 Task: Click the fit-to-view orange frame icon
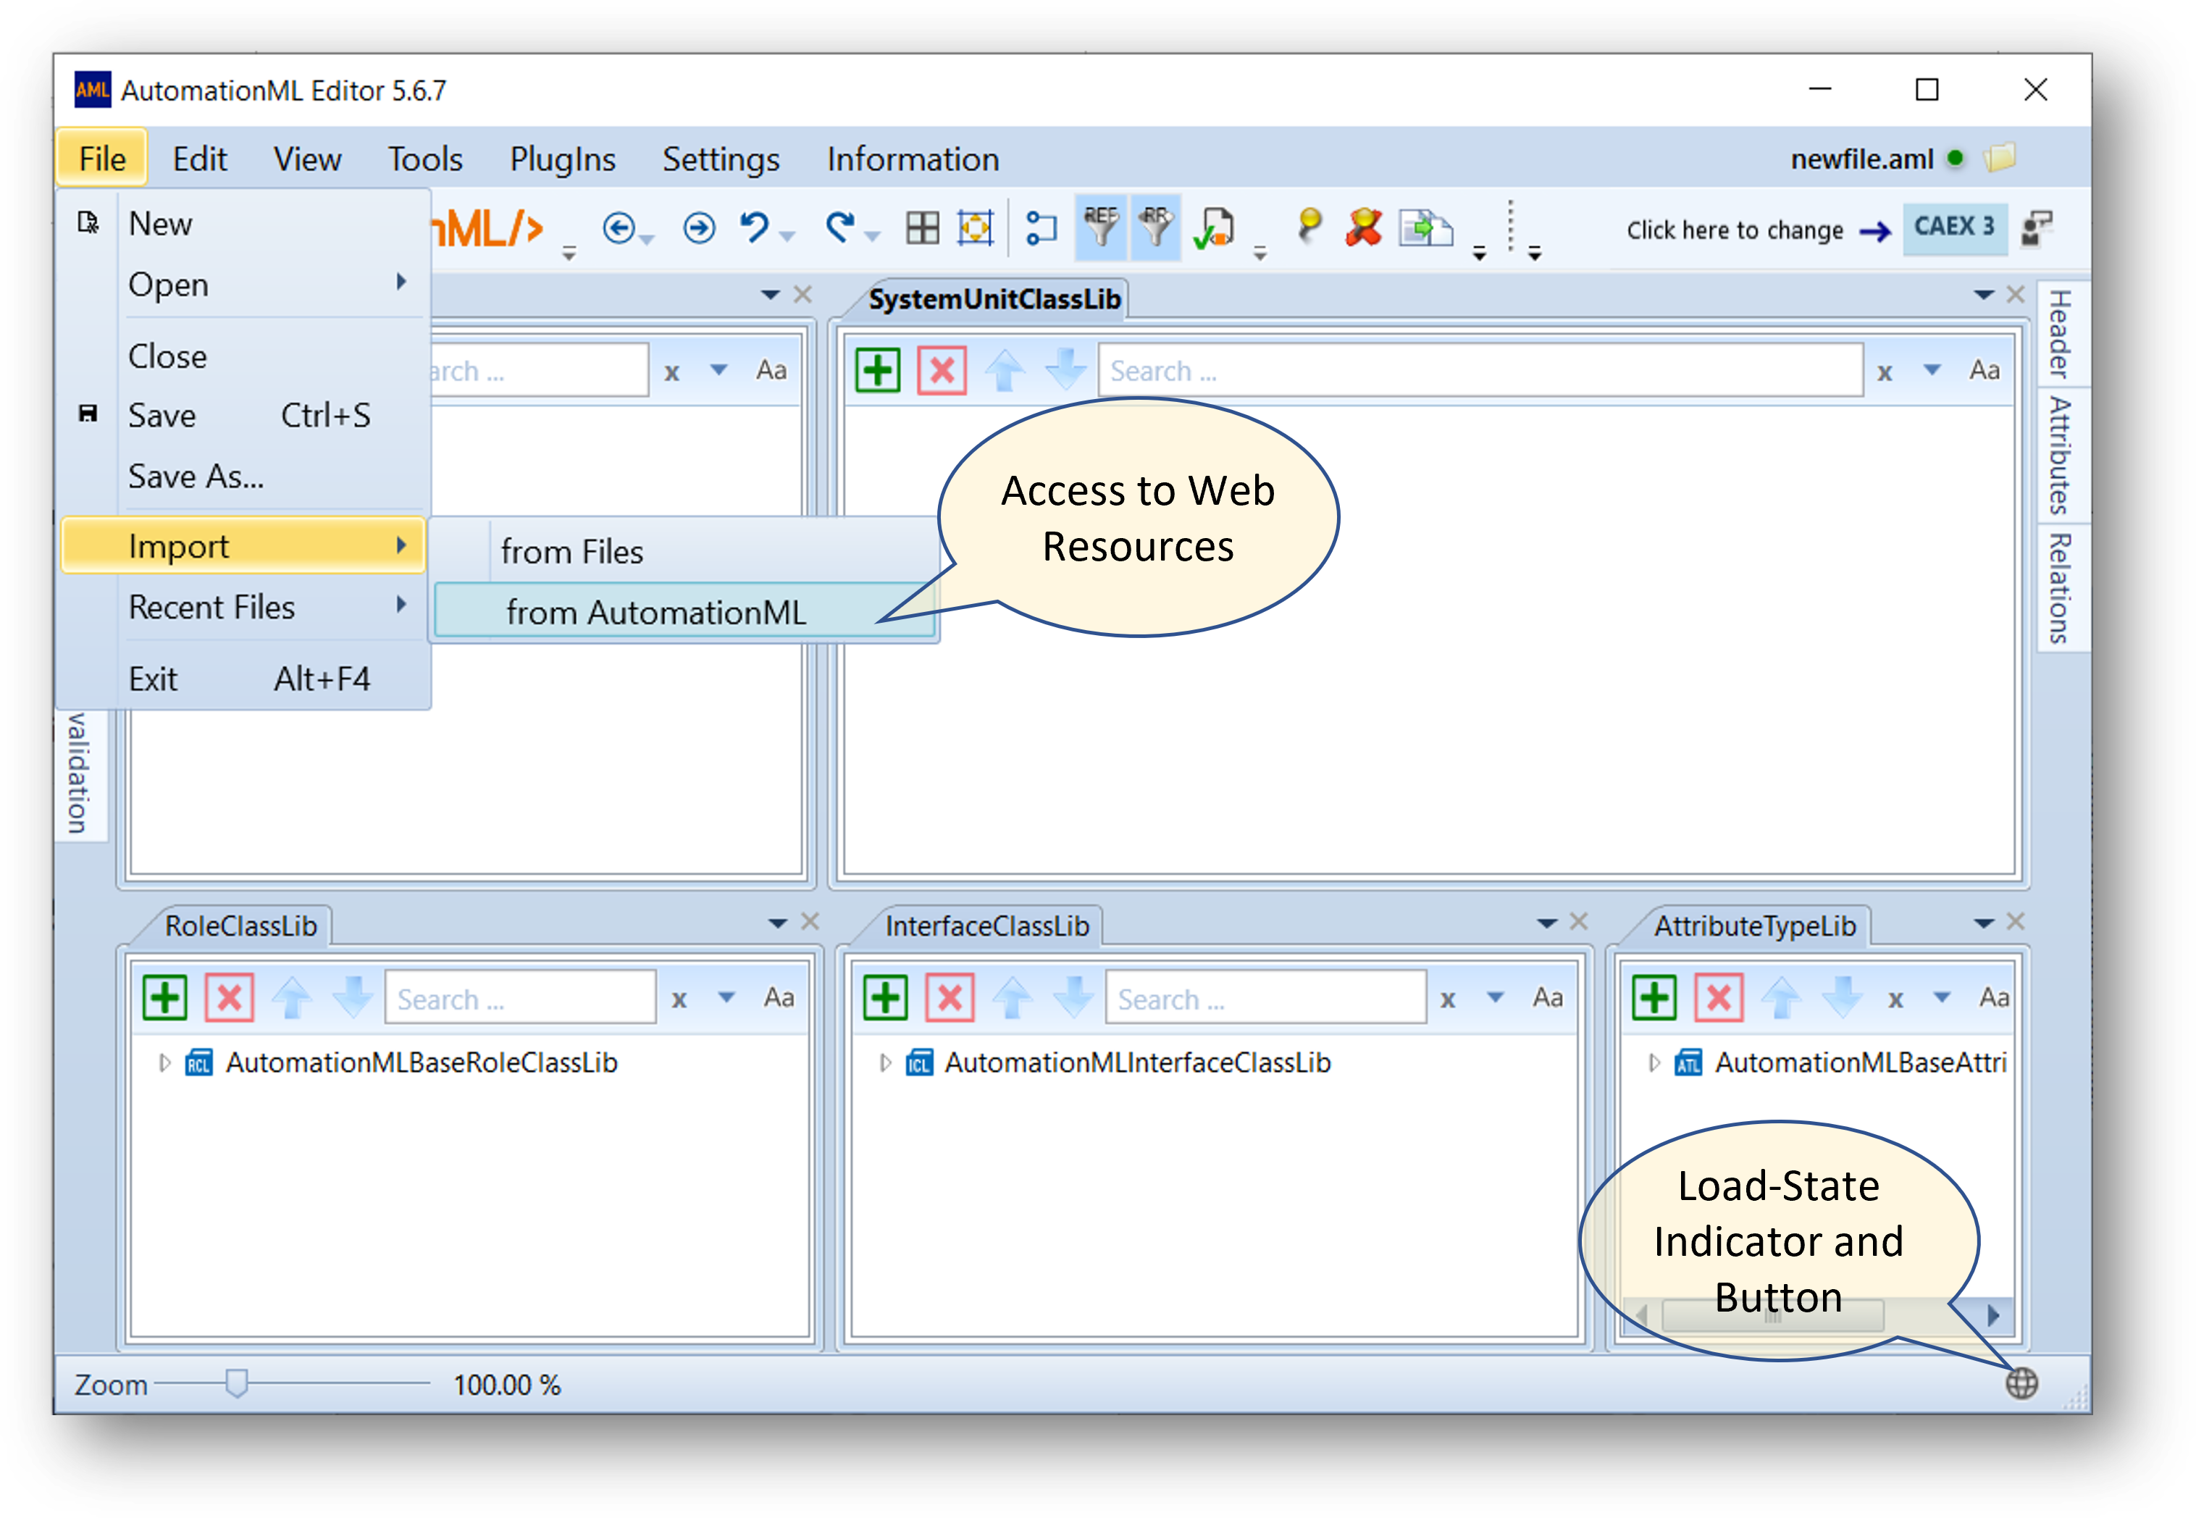pyautogui.click(x=975, y=230)
